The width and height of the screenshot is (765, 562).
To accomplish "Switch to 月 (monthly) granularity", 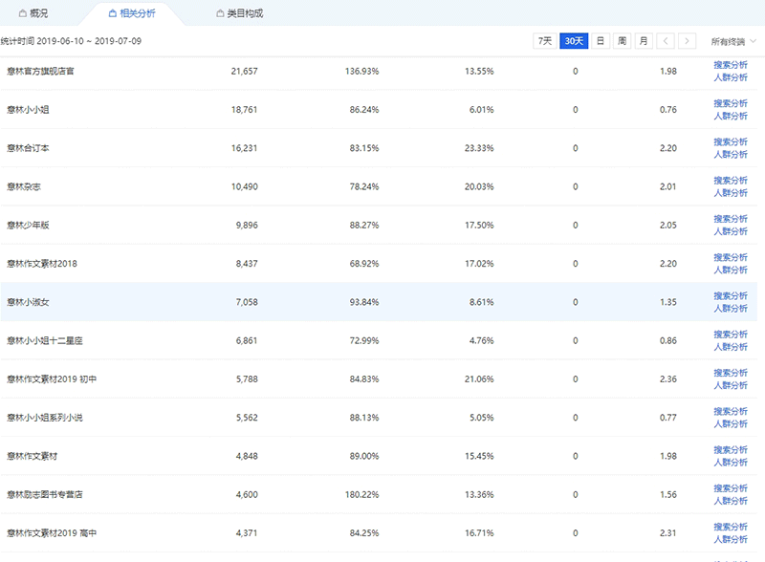I will (644, 41).
